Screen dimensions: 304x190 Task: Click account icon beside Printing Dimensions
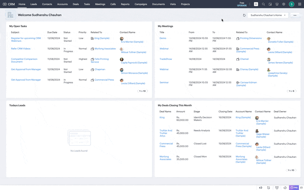[x=238, y=39]
